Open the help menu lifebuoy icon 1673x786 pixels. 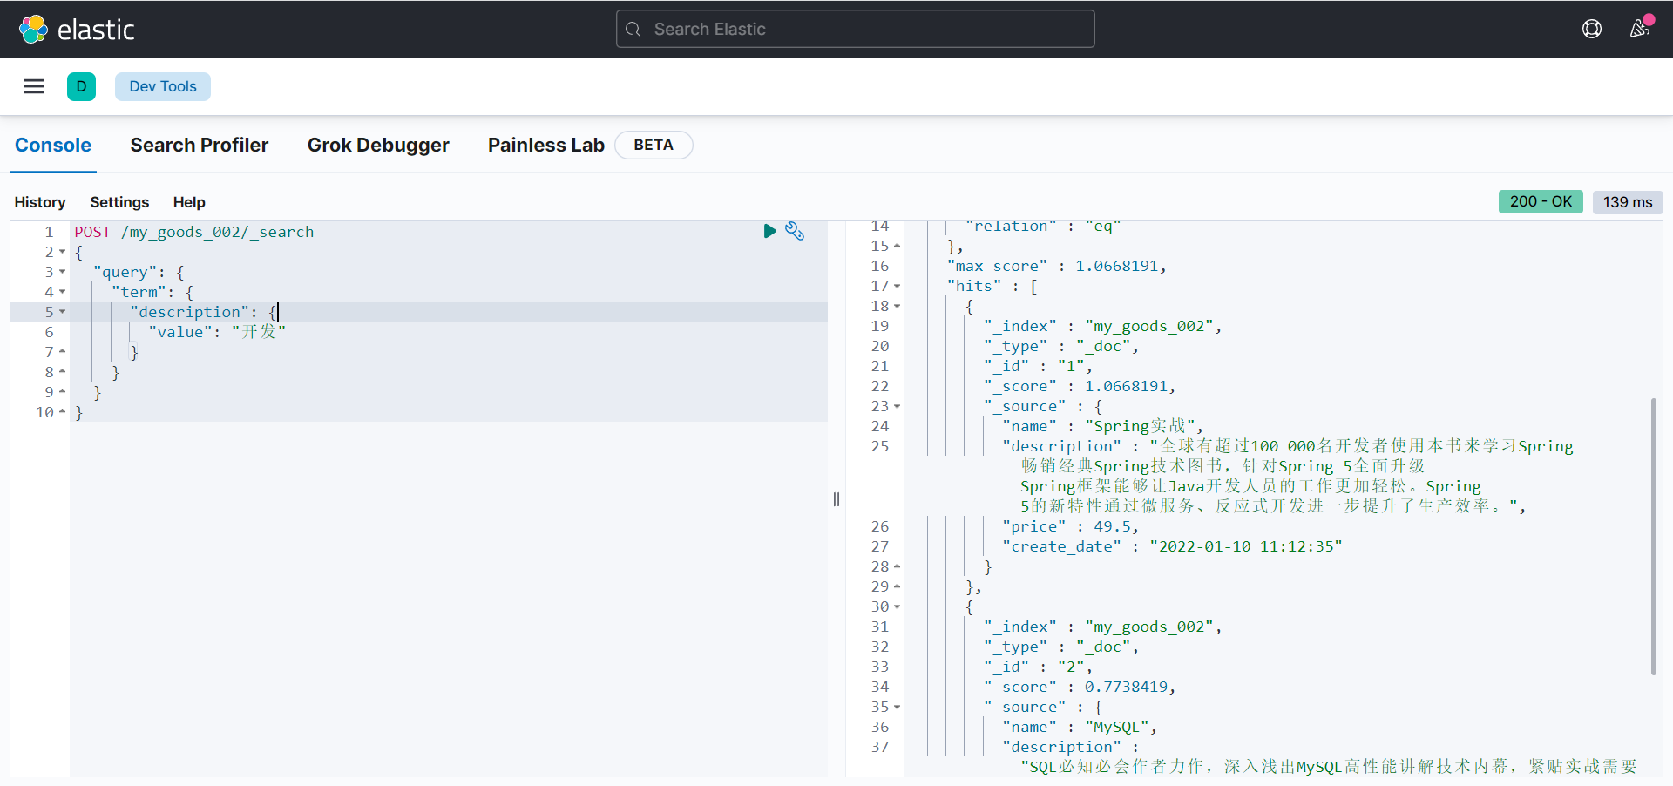coord(1592,30)
